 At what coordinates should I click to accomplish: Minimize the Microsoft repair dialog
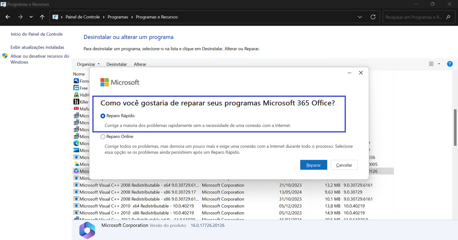[x=350, y=73]
